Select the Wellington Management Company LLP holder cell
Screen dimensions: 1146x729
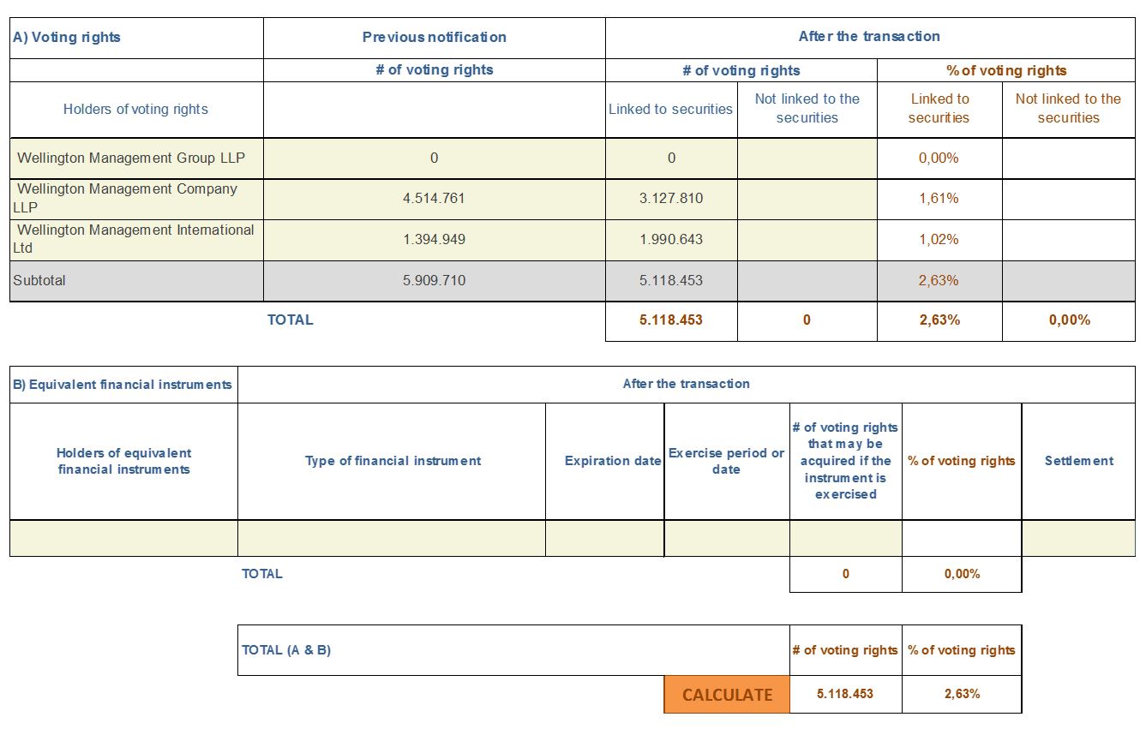tap(137, 199)
